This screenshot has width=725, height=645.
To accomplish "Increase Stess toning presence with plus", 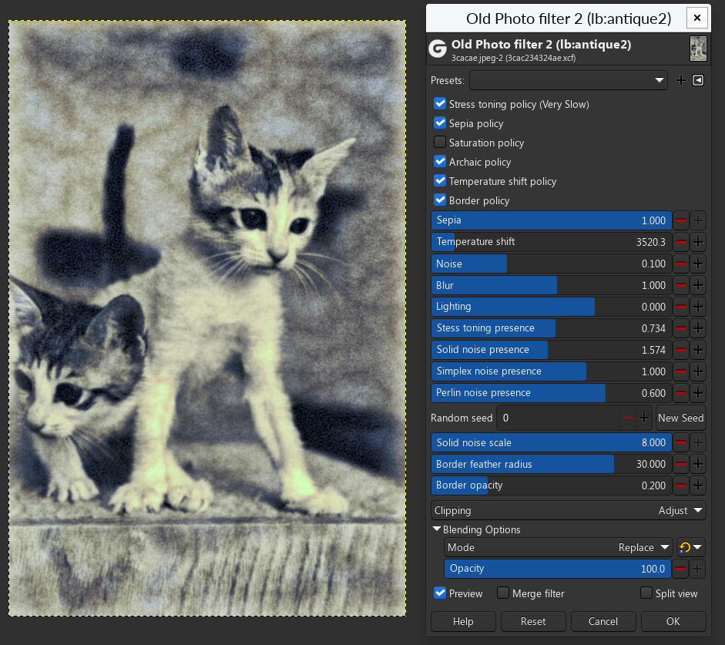I will [698, 328].
